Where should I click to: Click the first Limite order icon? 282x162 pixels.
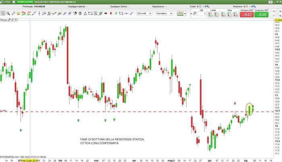pyautogui.click(x=210, y=15)
